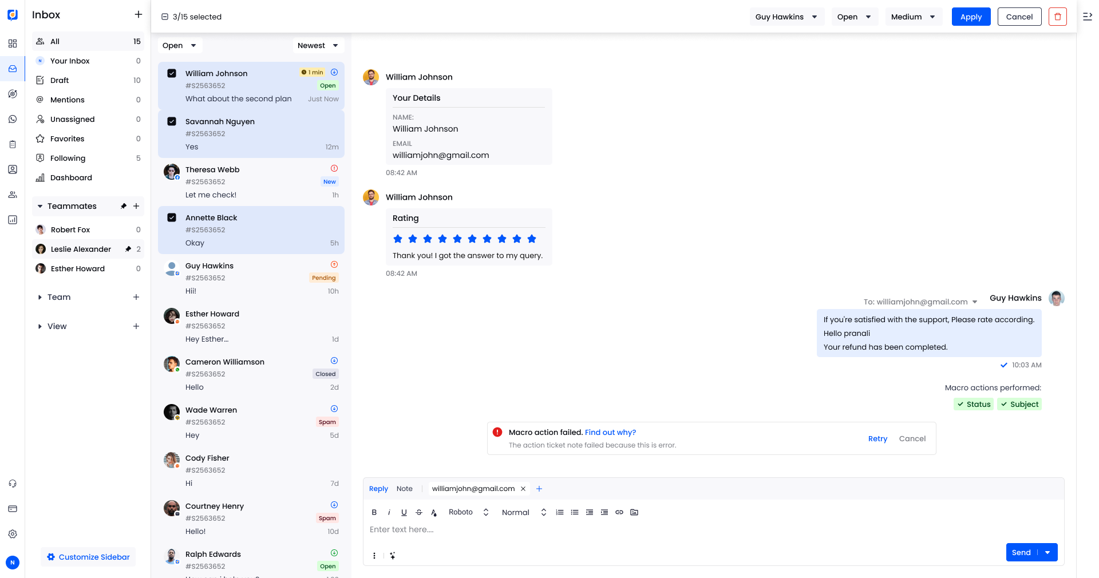Open the Medium priority dropdown
This screenshot has height=578, width=1099.
coord(913,17)
